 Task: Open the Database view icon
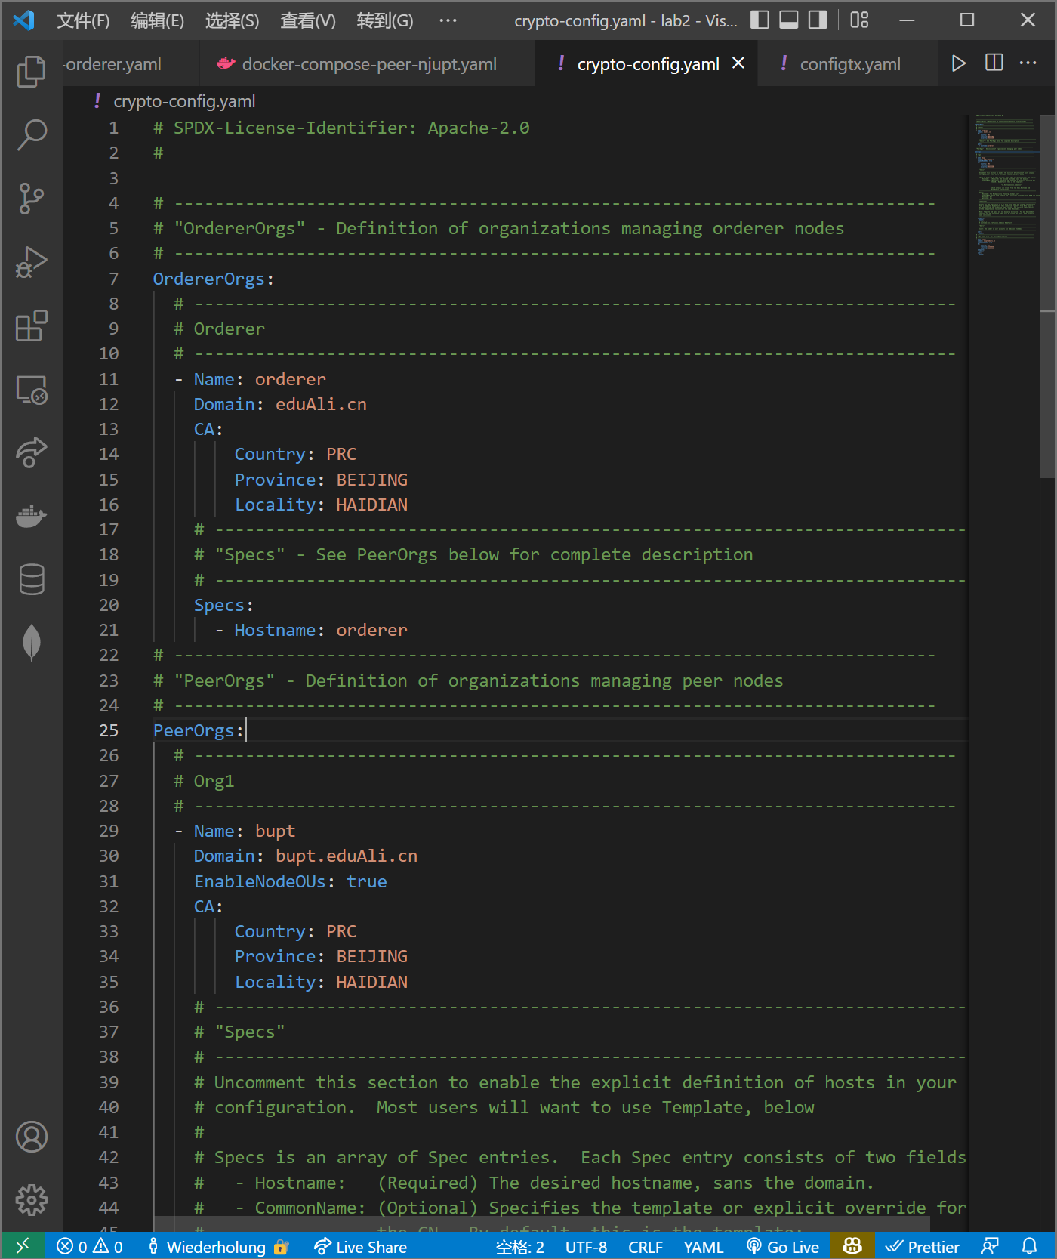pos(32,579)
